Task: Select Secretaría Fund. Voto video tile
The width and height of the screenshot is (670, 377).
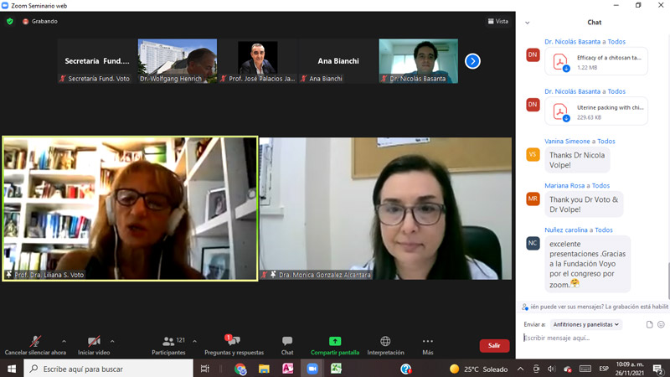Action: 97,61
